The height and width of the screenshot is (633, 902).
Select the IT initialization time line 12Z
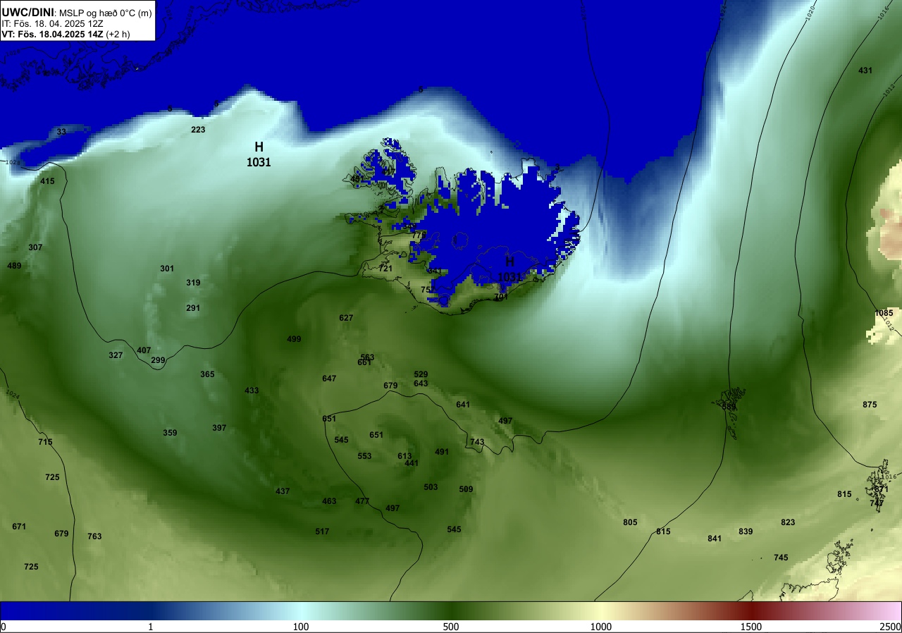52,23
